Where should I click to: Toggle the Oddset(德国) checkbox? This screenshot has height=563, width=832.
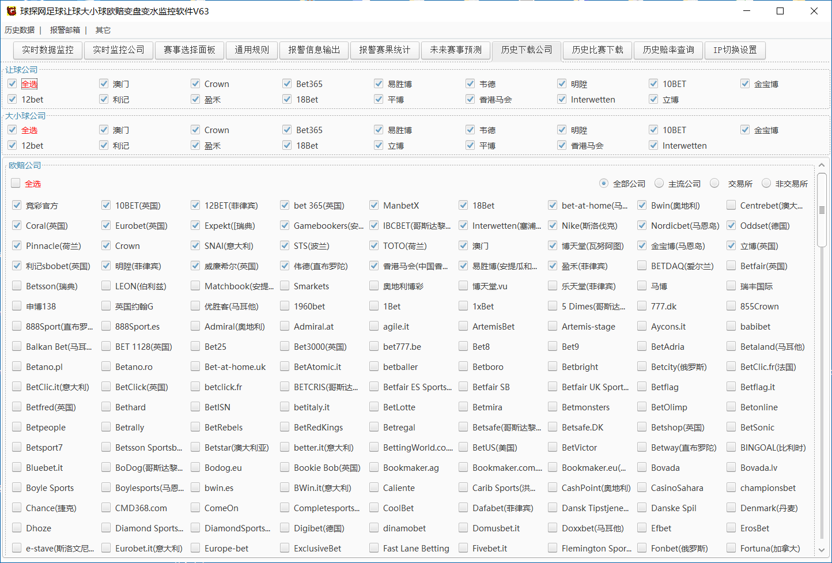click(731, 225)
